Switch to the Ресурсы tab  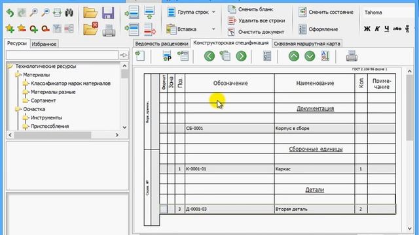pyautogui.click(x=17, y=43)
